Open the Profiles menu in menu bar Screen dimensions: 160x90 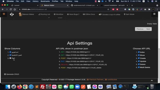55,1
